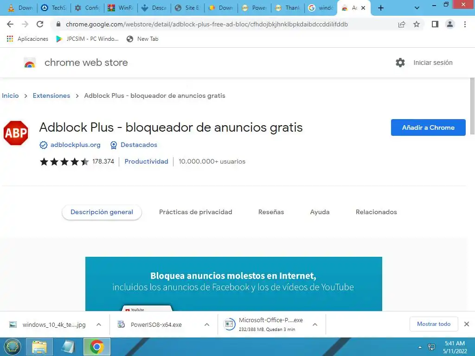The image size is (475, 356).
Task: Click the forward navigation arrow
Action: (25, 24)
